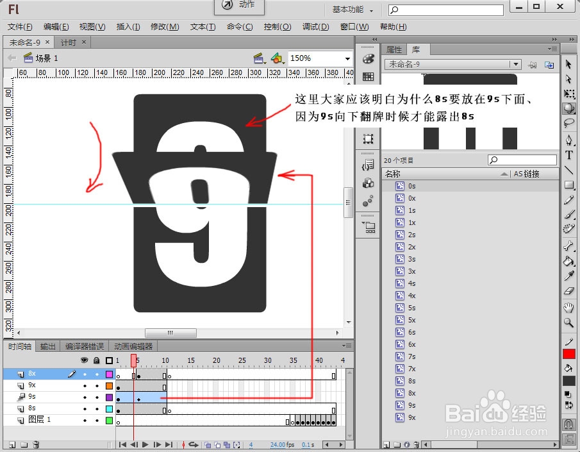Toggle sort order arrow in 名称 column
The width and height of the screenshot is (580, 452).
click(x=504, y=174)
